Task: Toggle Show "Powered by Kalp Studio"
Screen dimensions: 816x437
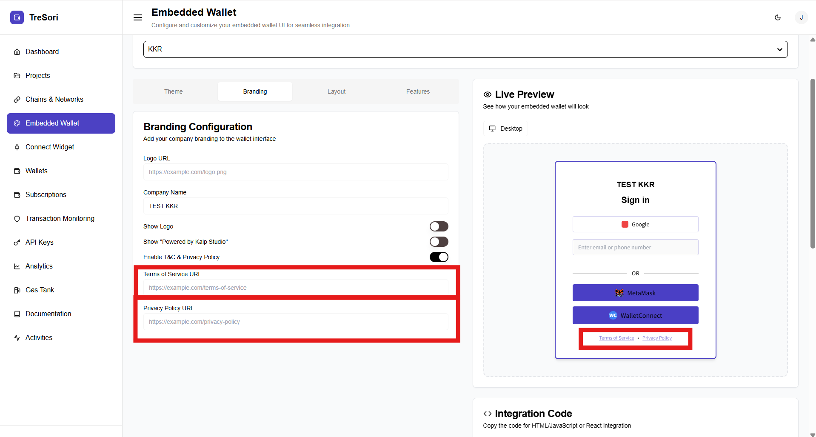Action: pyautogui.click(x=439, y=242)
